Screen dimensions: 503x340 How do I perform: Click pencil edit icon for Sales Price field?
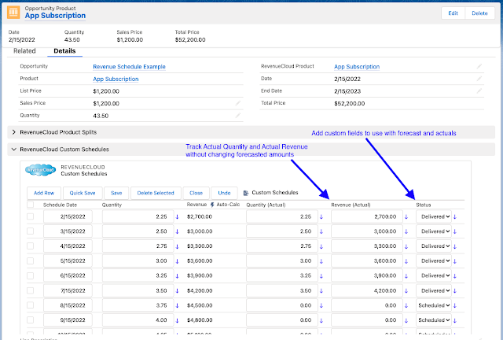238,103
